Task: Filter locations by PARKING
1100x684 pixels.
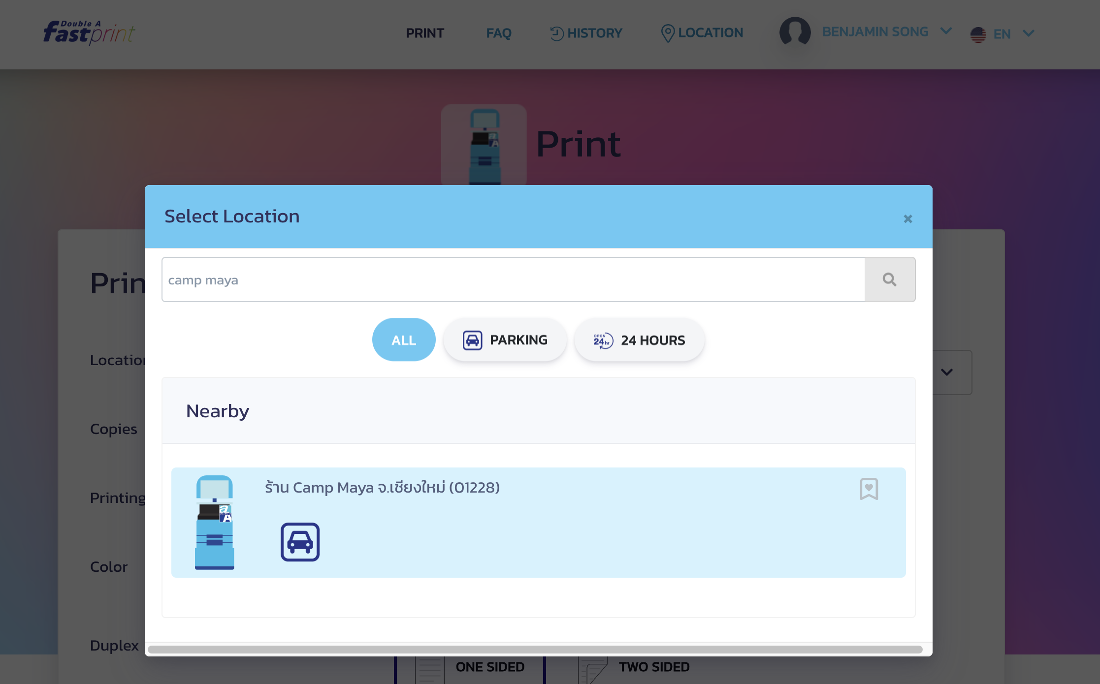Action: point(505,340)
